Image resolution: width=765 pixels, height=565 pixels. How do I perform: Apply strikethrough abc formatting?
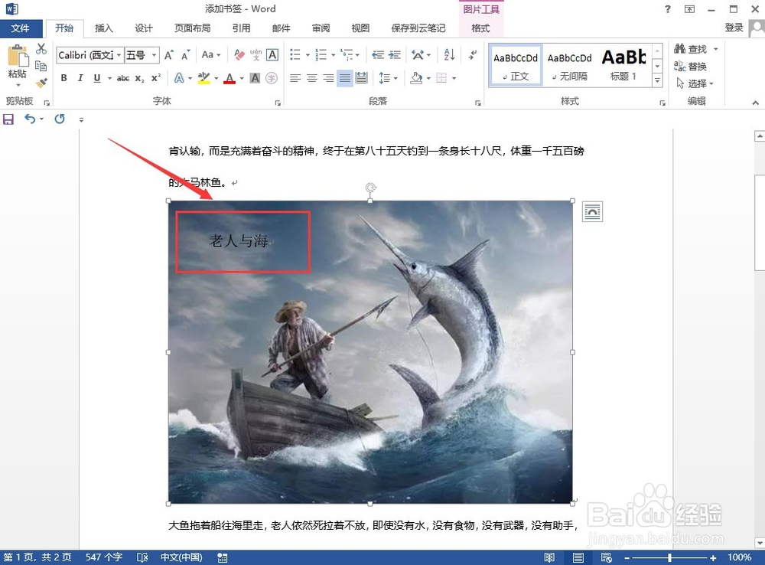[123, 78]
